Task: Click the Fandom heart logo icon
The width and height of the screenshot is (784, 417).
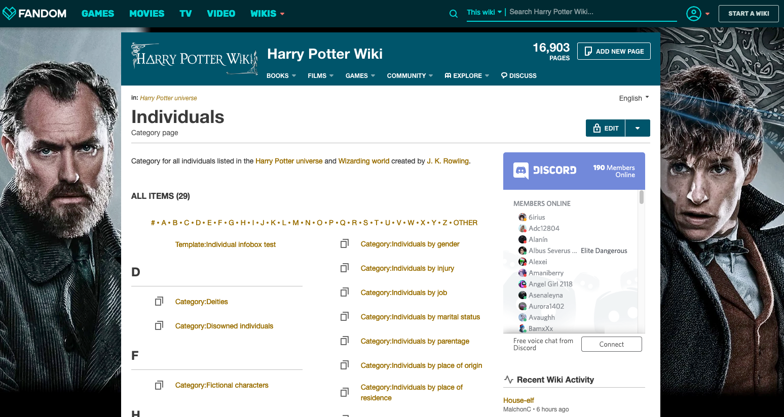Action: (9, 14)
